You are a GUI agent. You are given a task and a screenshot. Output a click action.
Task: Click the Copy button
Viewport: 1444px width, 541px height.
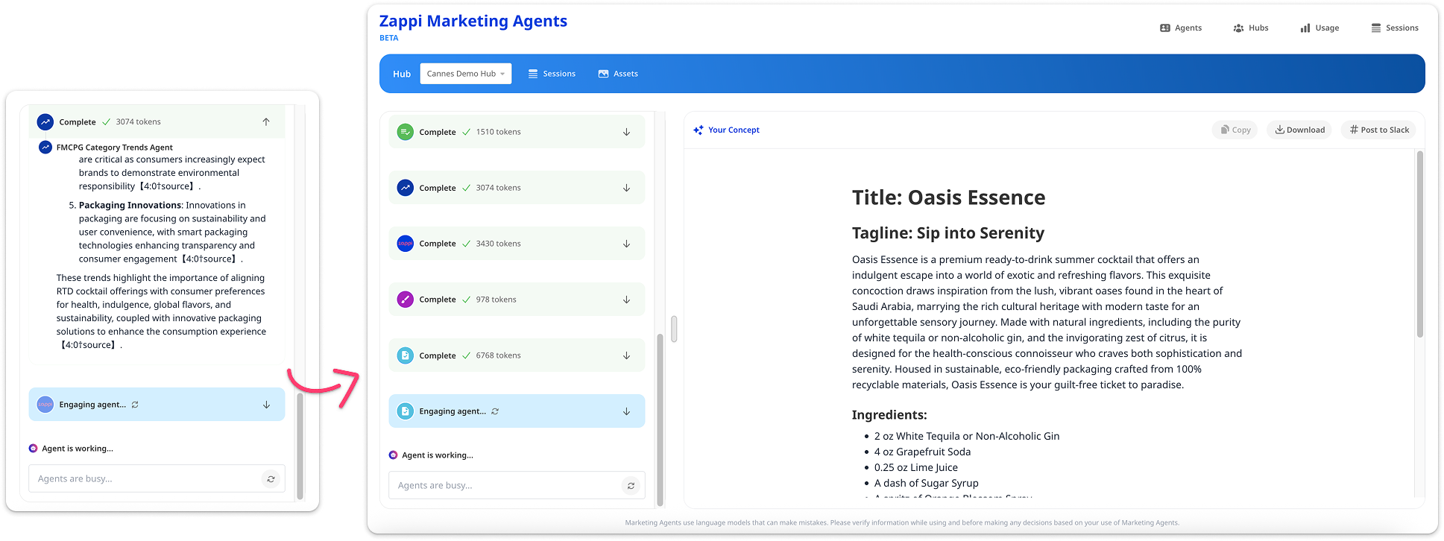click(x=1235, y=130)
